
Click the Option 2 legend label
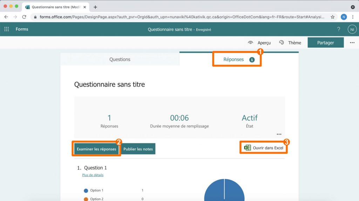tap(97, 199)
